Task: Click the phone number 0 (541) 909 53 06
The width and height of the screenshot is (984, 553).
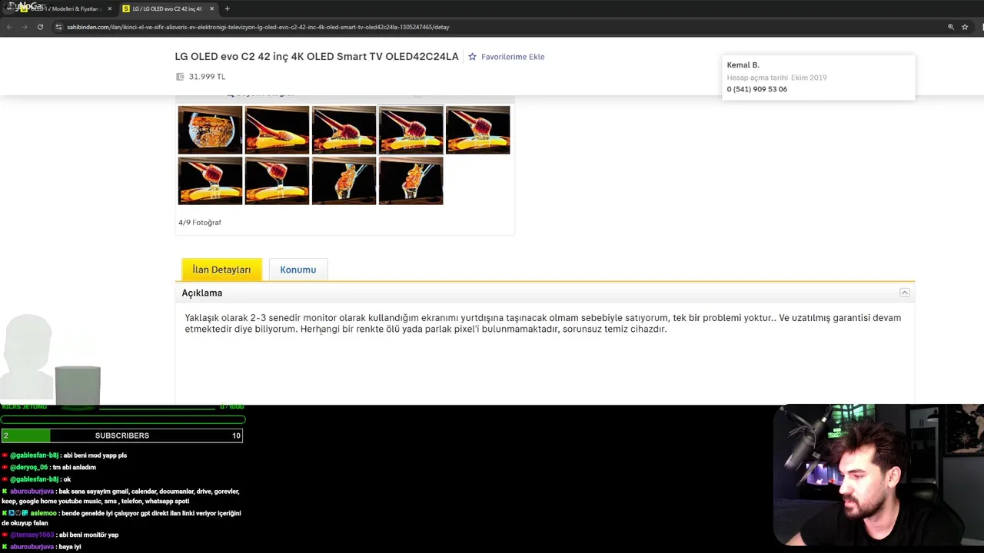Action: 757,89
